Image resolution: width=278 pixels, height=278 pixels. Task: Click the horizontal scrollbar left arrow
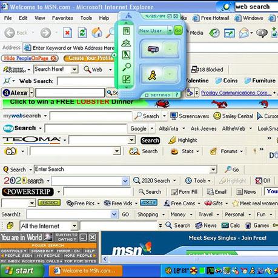[x=105, y=259]
